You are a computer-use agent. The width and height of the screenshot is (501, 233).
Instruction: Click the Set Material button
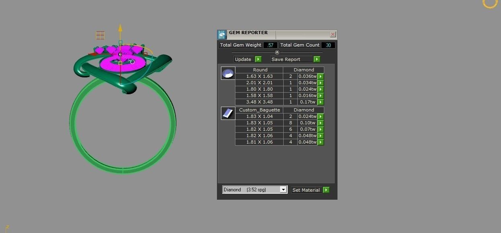307,190
